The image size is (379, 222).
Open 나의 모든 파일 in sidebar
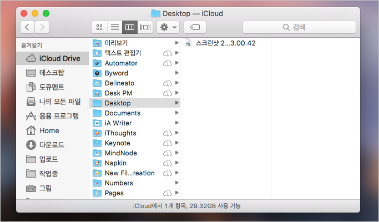[x=53, y=102]
